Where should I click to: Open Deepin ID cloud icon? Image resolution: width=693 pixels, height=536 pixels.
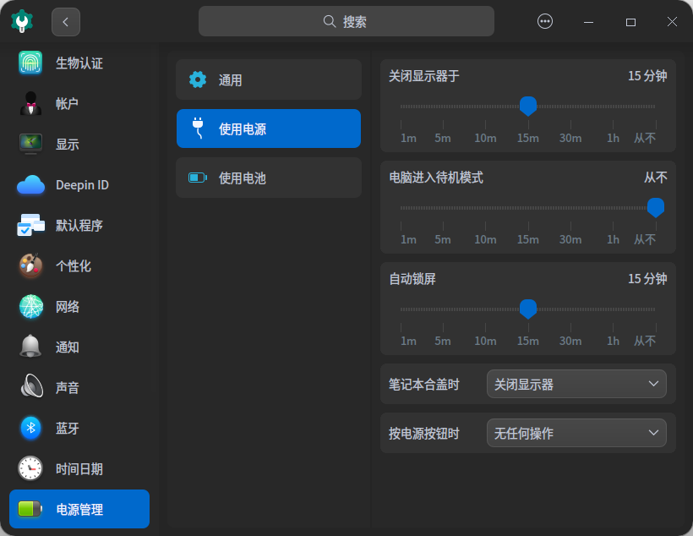pyautogui.click(x=30, y=185)
